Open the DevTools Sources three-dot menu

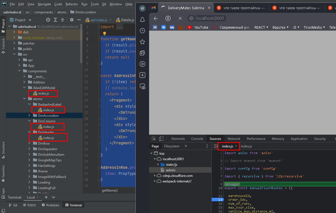click(207, 146)
